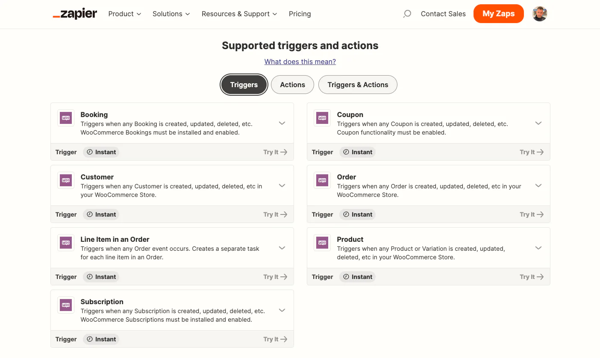600x358 pixels.
Task: Click the Zapier logo
Action: pyautogui.click(x=75, y=14)
